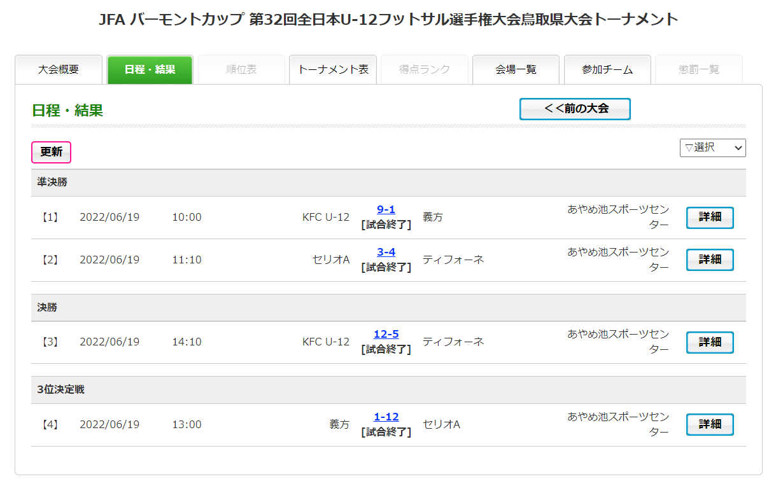
Task: Select team セリオA in match 2
Action: (331, 260)
